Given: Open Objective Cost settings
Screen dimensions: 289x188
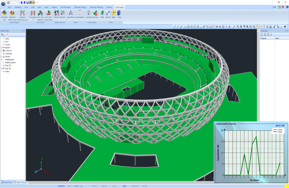Looking at the screenshot, I should click(x=4, y=15).
